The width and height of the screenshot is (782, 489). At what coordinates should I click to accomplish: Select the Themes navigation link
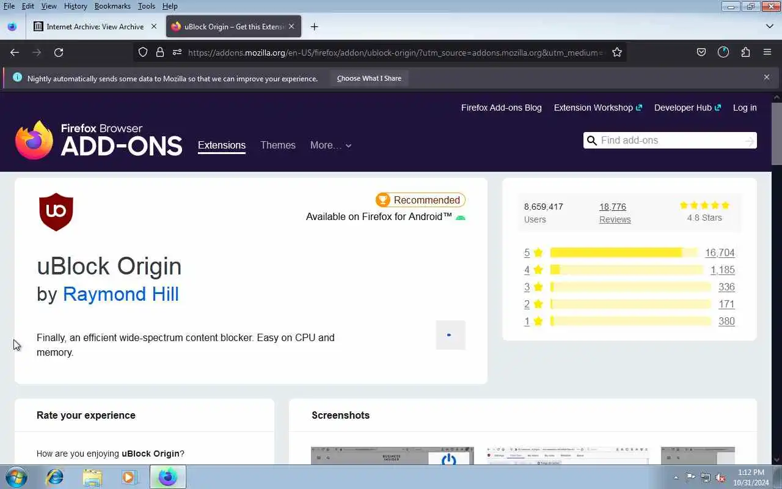pos(278,145)
